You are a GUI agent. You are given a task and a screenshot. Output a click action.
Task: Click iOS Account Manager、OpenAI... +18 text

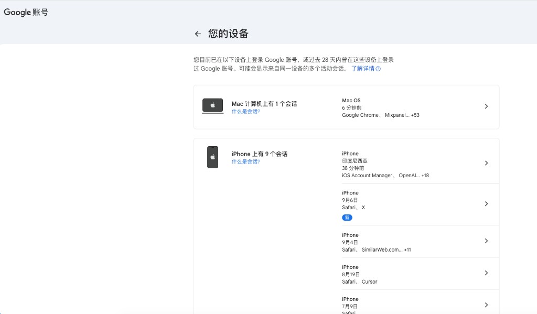click(x=385, y=175)
